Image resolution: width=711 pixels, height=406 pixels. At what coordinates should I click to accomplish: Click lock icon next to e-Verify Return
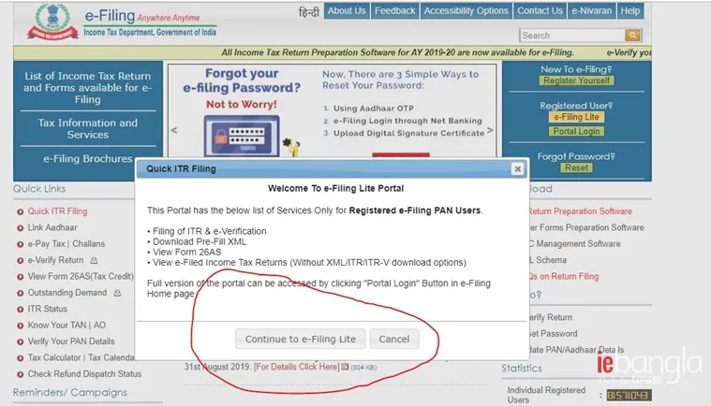[x=94, y=261]
